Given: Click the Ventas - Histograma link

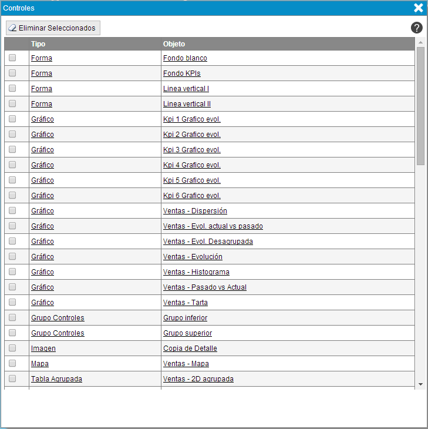Looking at the screenshot, I should [x=196, y=272].
